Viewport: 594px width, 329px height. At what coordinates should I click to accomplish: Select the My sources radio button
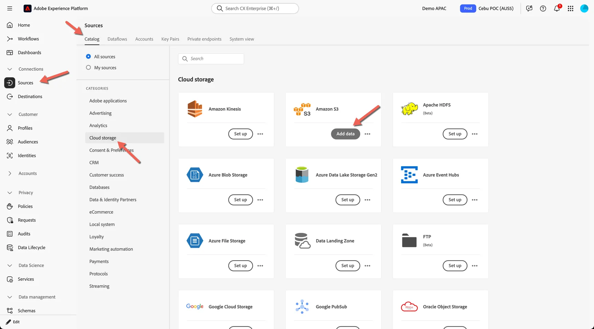[x=88, y=67]
